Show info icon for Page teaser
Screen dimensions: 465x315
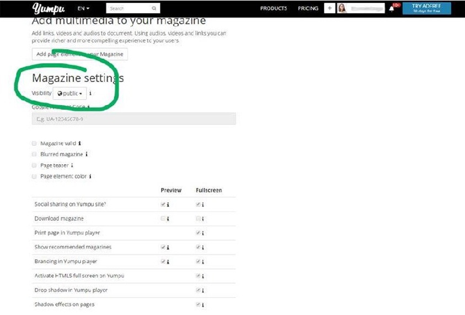pyautogui.click(x=72, y=165)
